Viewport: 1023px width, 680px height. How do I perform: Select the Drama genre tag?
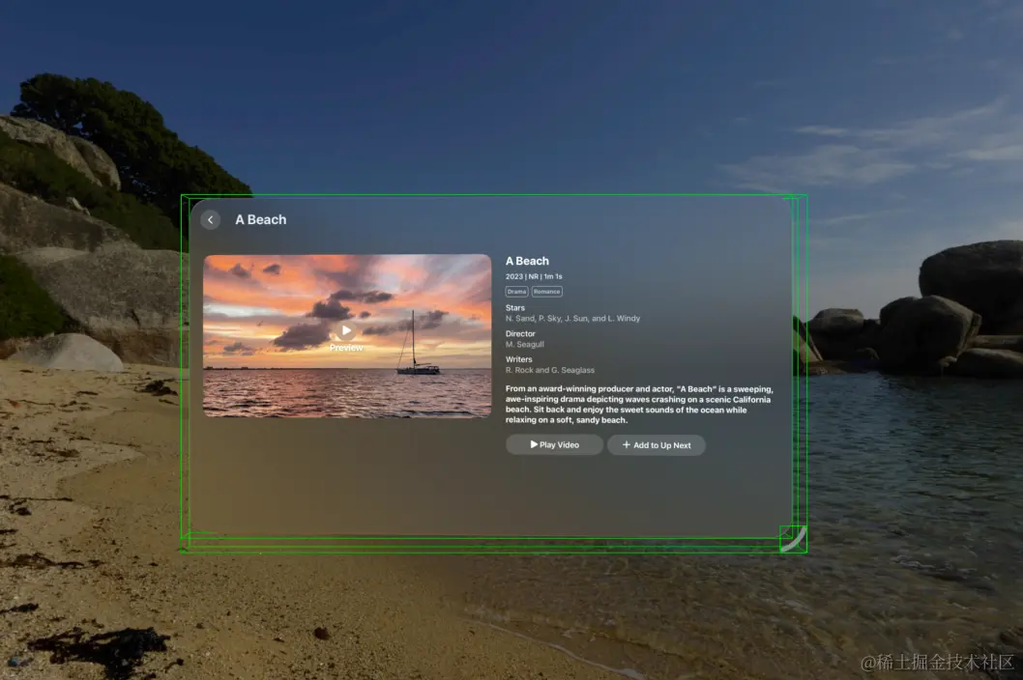516,292
